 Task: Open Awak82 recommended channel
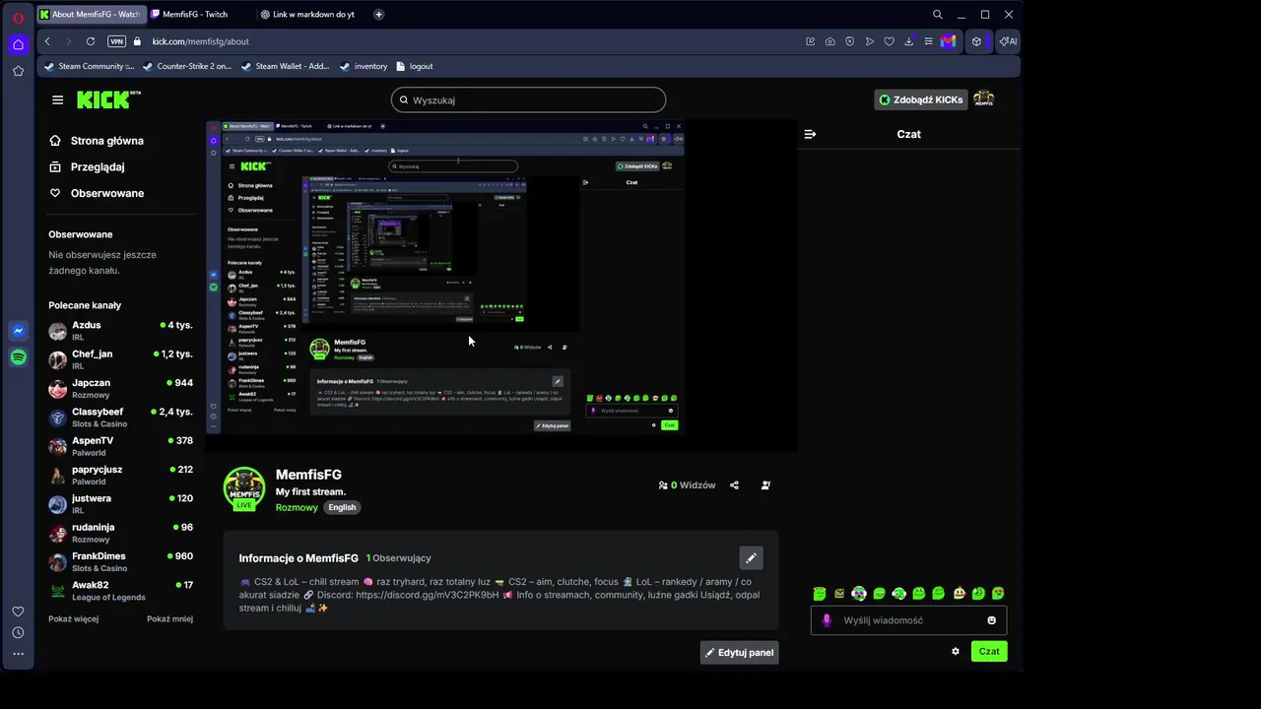120,591
